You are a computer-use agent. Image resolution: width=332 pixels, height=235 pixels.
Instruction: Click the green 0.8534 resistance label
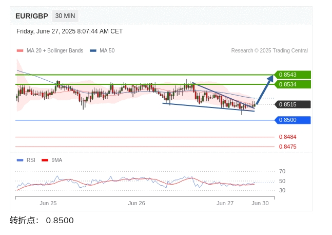point(292,84)
